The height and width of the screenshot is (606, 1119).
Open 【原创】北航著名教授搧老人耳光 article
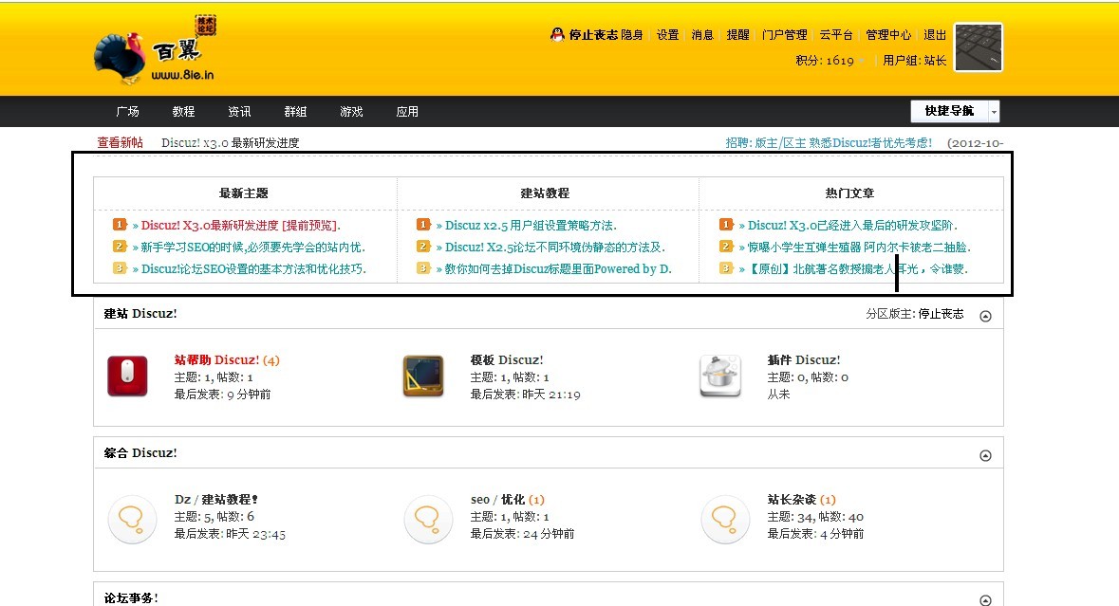point(858,268)
